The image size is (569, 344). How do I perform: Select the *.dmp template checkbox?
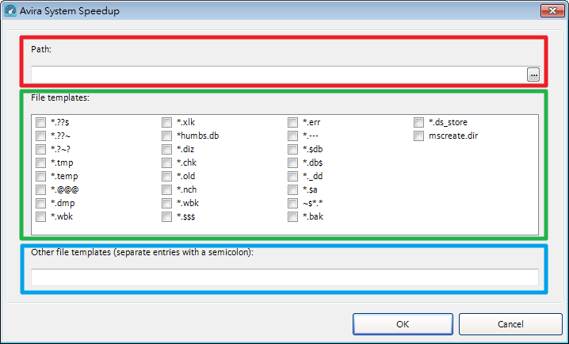click(x=40, y=203)
